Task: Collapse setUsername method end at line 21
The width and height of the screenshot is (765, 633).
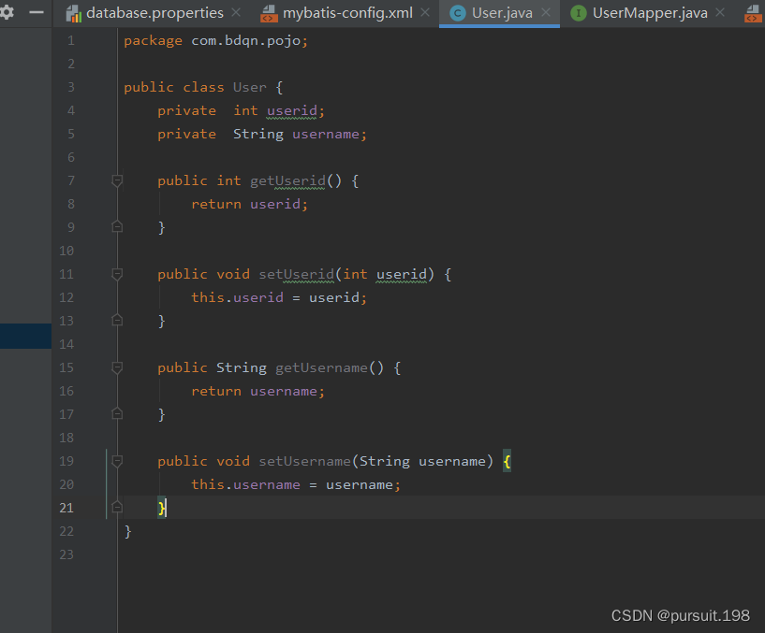Action: (x=117, y=508)
